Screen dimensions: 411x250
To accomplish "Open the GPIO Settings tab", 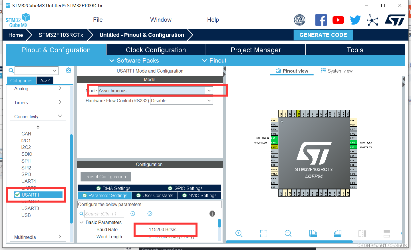I will click(185, 188).
